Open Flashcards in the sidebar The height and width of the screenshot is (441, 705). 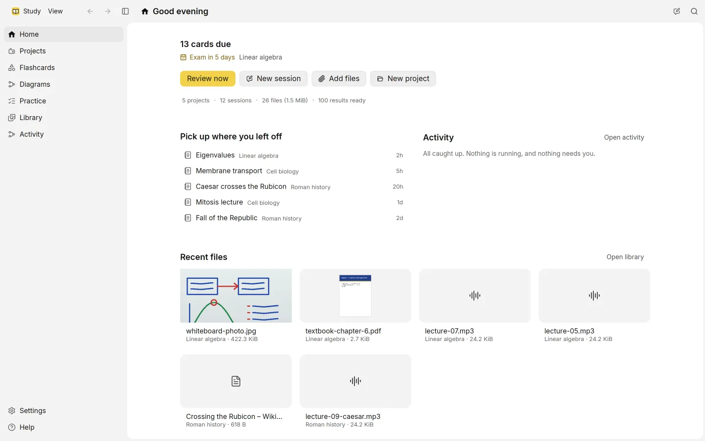(64, 68)
